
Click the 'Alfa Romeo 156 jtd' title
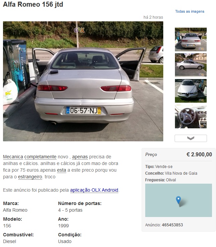click(x=33, y=4)
